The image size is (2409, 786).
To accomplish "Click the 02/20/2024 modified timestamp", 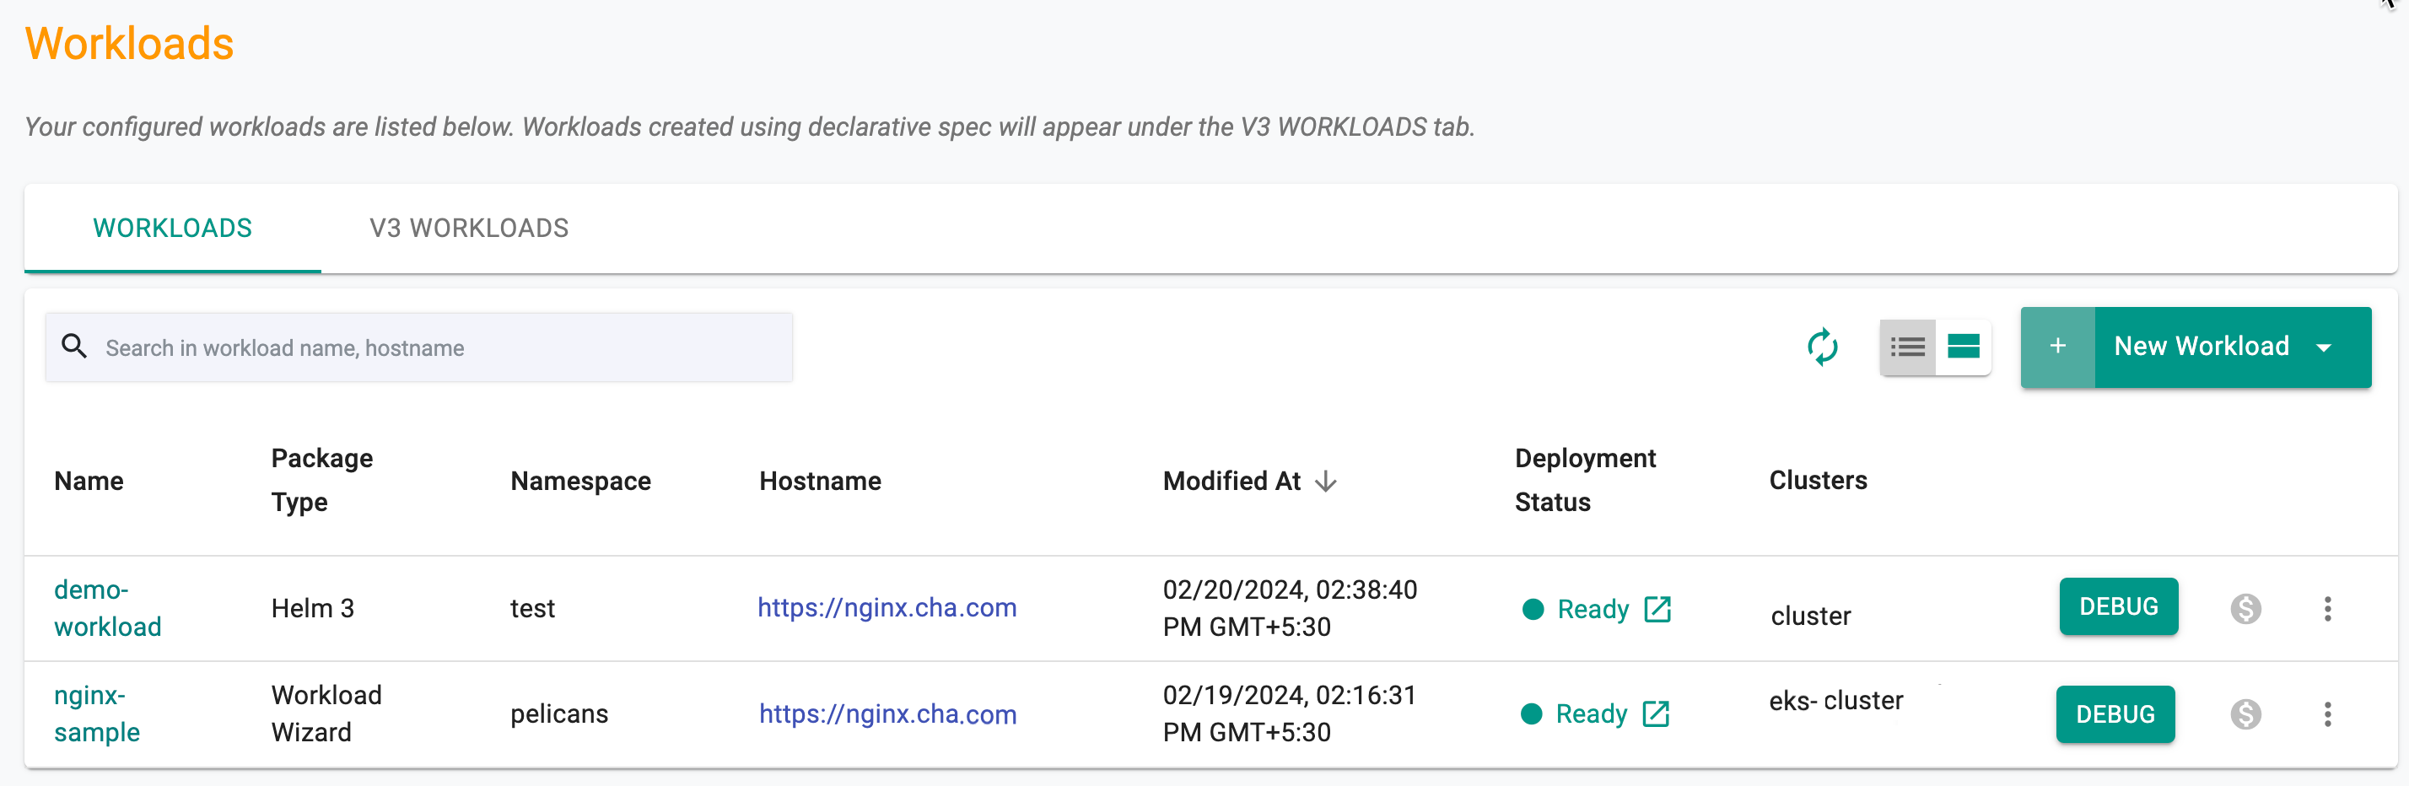I will tap(1290, 608).
